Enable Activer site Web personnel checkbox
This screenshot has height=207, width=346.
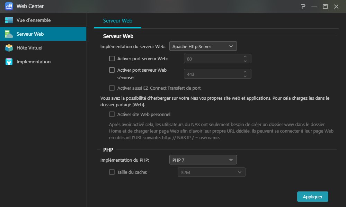[112, 114]
